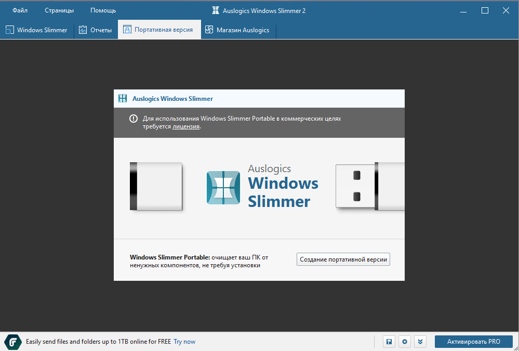Image resolution: width=519 pixels, height=351 pixels.
Task: Open the лицензия link
Action: pos(185,126)
